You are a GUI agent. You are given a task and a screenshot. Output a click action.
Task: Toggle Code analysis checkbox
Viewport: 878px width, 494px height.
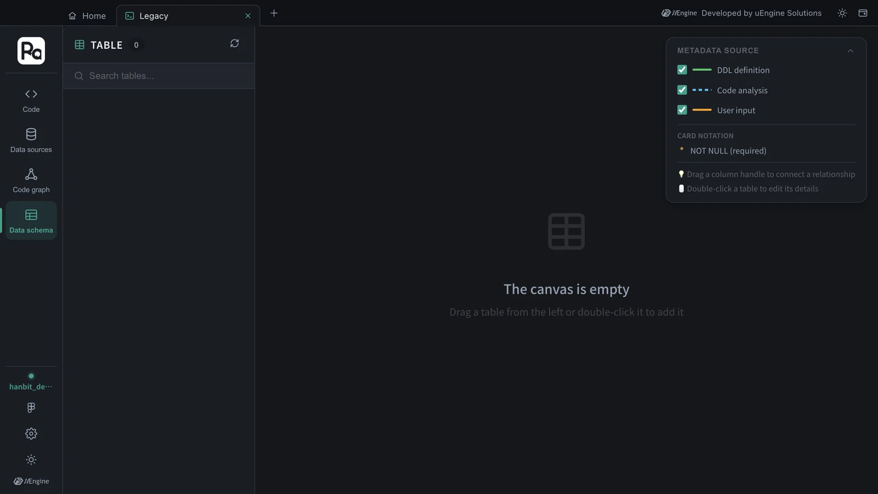click(x=682, y=90)
